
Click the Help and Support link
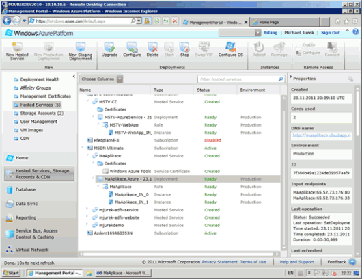(x=296, y=262)
